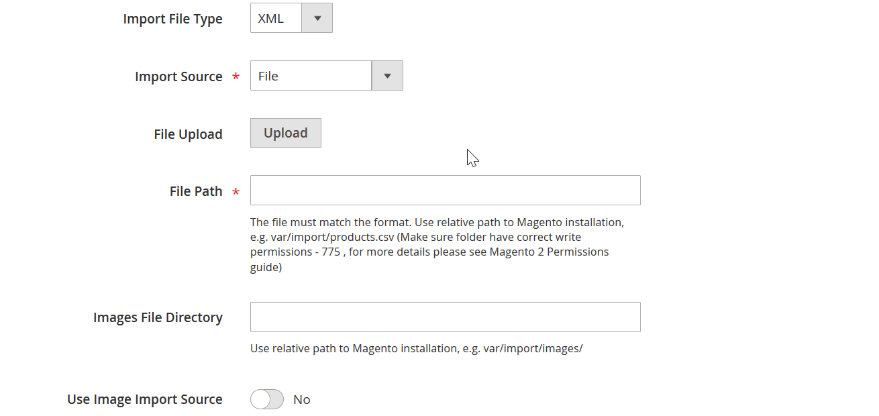Click the red asterisk next to Import Source
The width and height of the screenshot is (879, 416).
tap(236, 77)
